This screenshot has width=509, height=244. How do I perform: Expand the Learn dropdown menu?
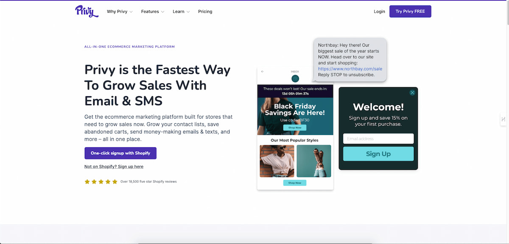(181, 11)
